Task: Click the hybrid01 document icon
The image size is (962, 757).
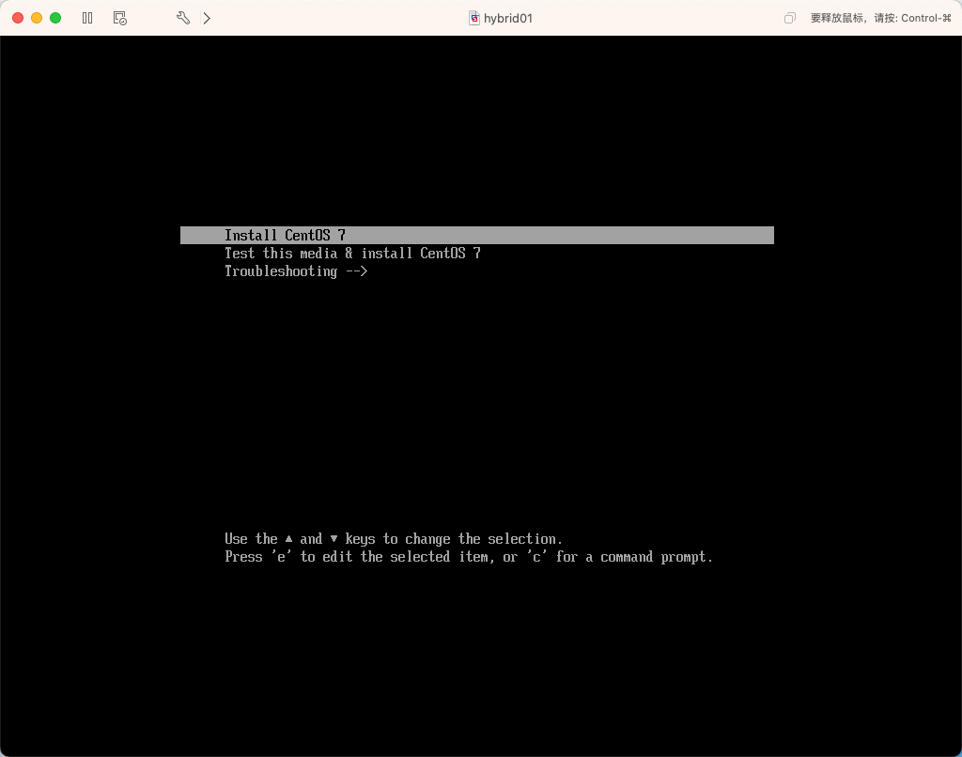Action: (x=473, y=18)
